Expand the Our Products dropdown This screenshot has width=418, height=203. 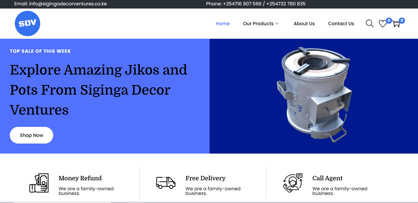click(261, 24)
